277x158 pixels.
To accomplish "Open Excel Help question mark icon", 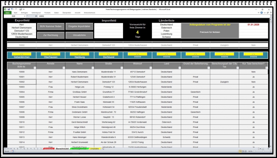I will tap(261, 13).
